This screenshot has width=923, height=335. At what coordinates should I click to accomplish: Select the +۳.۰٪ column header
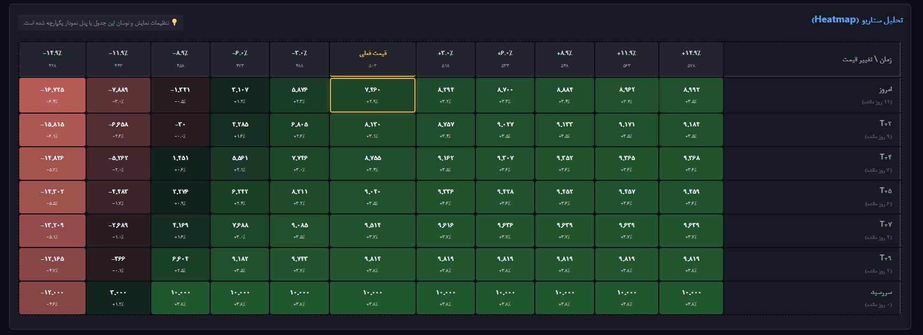point(445,59)
